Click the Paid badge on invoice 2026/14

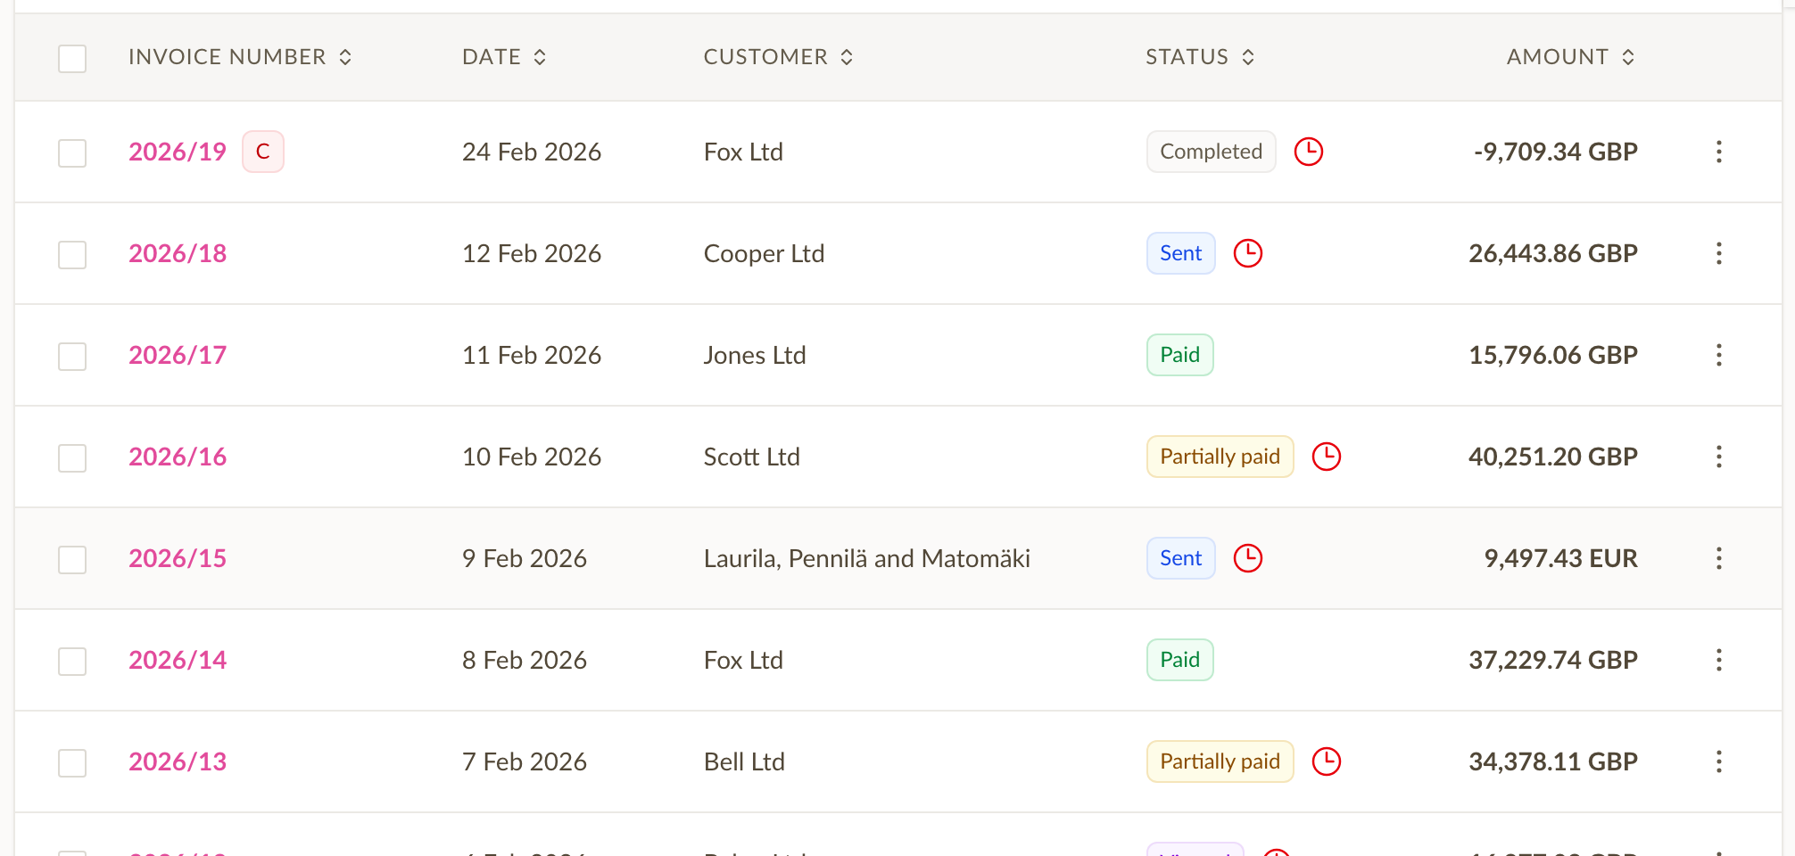(1180, 660)
